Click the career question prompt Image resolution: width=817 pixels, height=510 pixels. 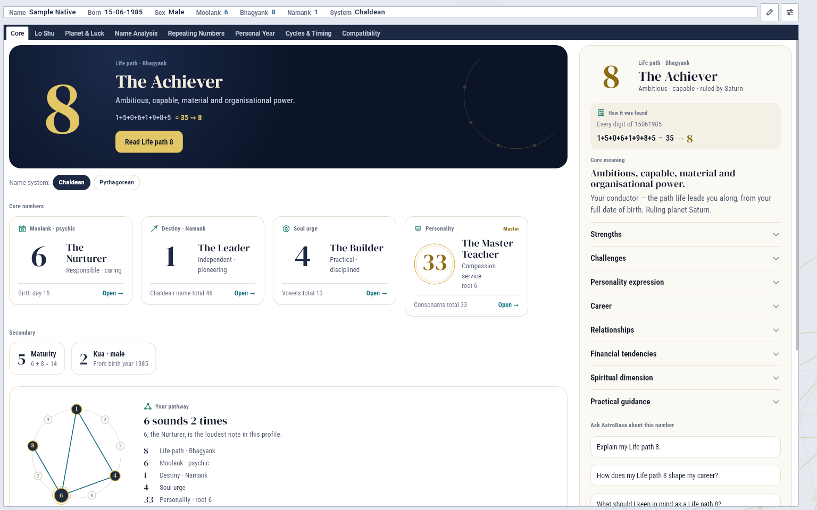686,475
